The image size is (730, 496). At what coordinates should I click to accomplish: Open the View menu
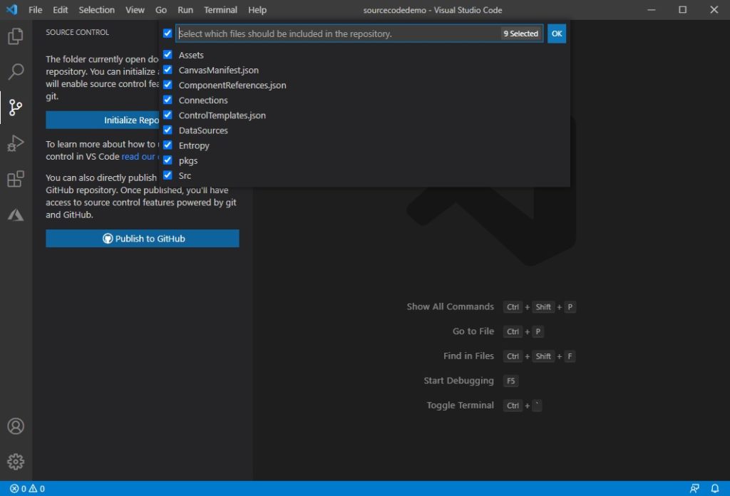pos(135,9)
